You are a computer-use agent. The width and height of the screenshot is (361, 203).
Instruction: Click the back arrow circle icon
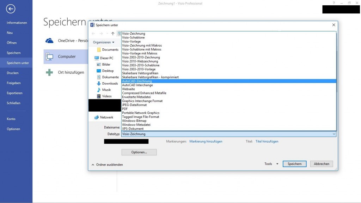tap(11, 9)
